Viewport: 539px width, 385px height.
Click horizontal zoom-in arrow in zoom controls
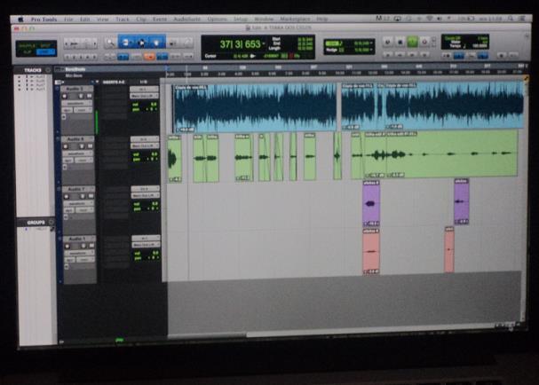pos(94,43)
